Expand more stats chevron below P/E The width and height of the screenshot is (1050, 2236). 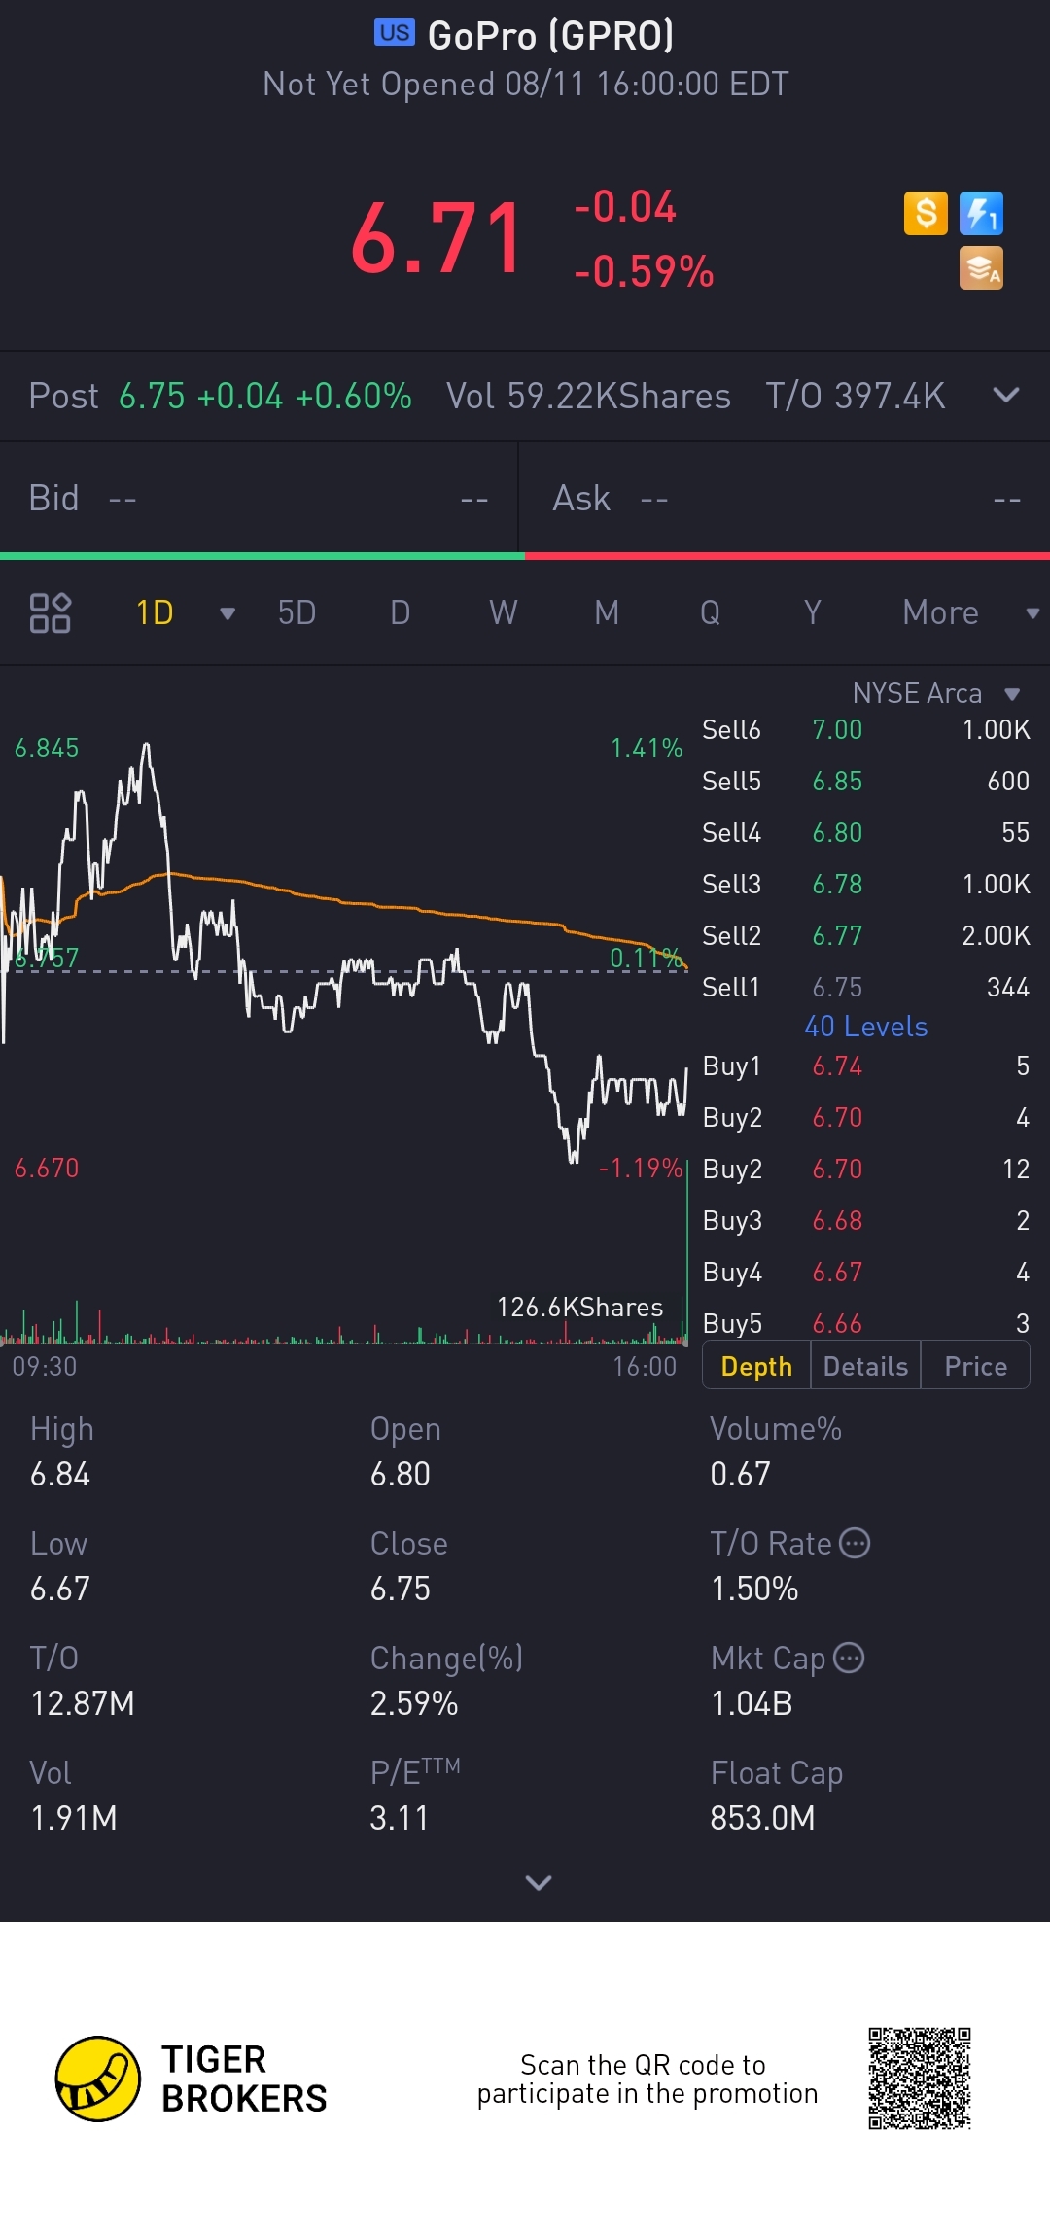pos(538,1882)
